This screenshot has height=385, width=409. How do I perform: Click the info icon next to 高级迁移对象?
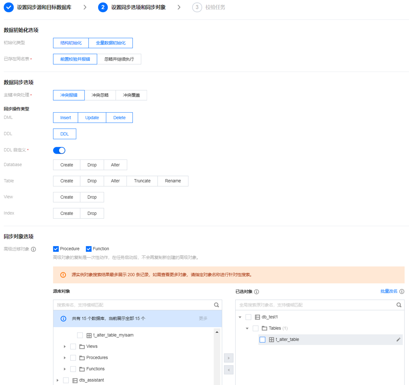[x=34, y=249]
